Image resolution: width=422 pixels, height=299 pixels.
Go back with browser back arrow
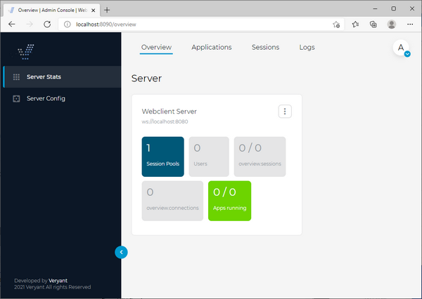[11, 25]
